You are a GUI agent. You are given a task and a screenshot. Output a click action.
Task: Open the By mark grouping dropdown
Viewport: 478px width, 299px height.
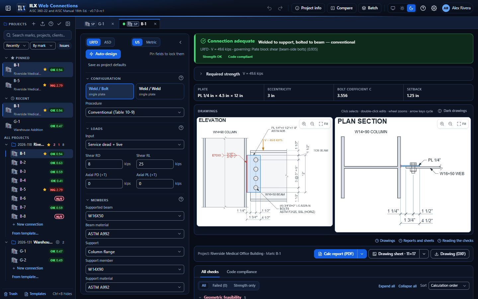click(42, 46)
